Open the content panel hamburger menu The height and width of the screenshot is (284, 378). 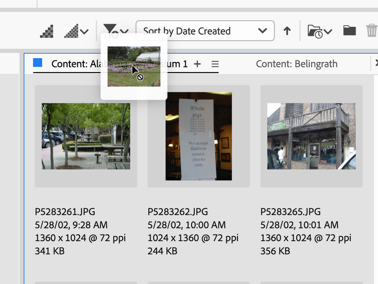coord(215,64)
